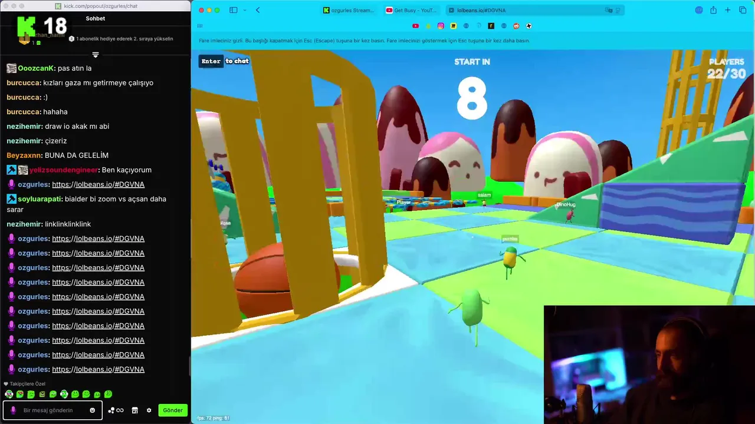This screenshot has width=755, height=424.
Task: Insert the first headphone frog emote
Action: [x=9, y=395]
